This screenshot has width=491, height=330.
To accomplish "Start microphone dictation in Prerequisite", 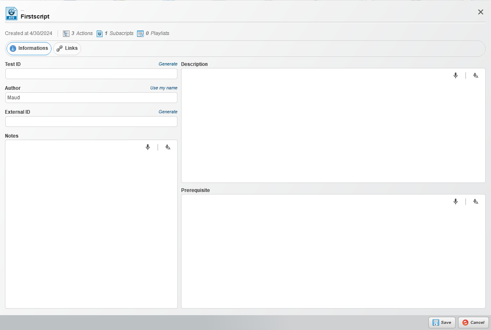I will coord(456,201).
